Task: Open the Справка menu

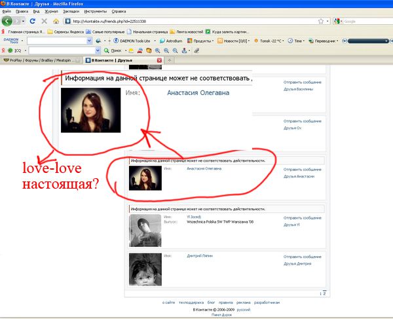Action: pyautogui.click(x=119, y=11)
